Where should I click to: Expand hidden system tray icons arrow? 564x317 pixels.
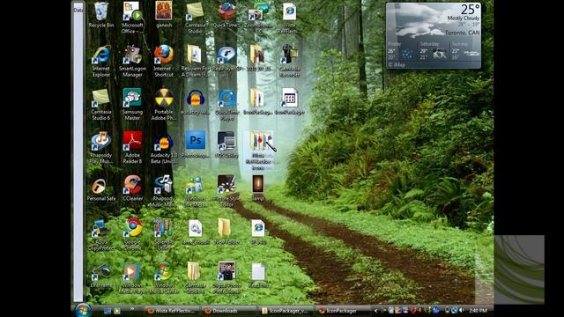375,311
